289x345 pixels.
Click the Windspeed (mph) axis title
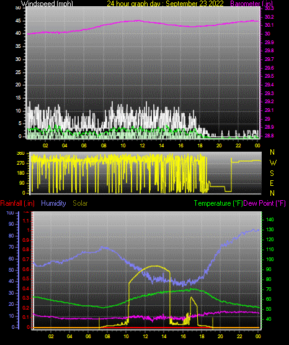tap(47, 3)
